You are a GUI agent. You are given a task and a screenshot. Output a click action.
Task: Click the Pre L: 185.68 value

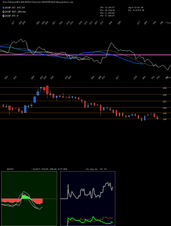coord(107,13)
